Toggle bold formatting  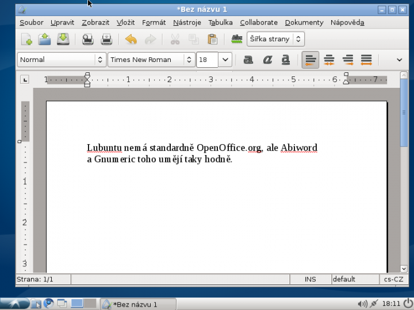(x=248, y=60)
